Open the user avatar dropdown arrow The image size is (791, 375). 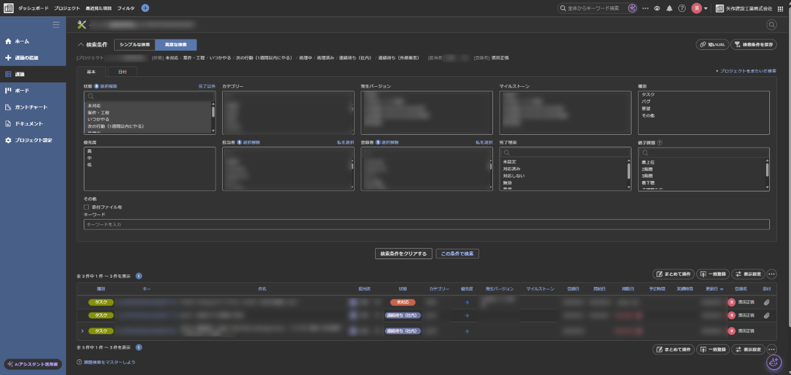click(x=705, y=8)
